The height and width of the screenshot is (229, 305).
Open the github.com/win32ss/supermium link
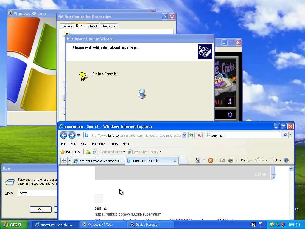128,214
